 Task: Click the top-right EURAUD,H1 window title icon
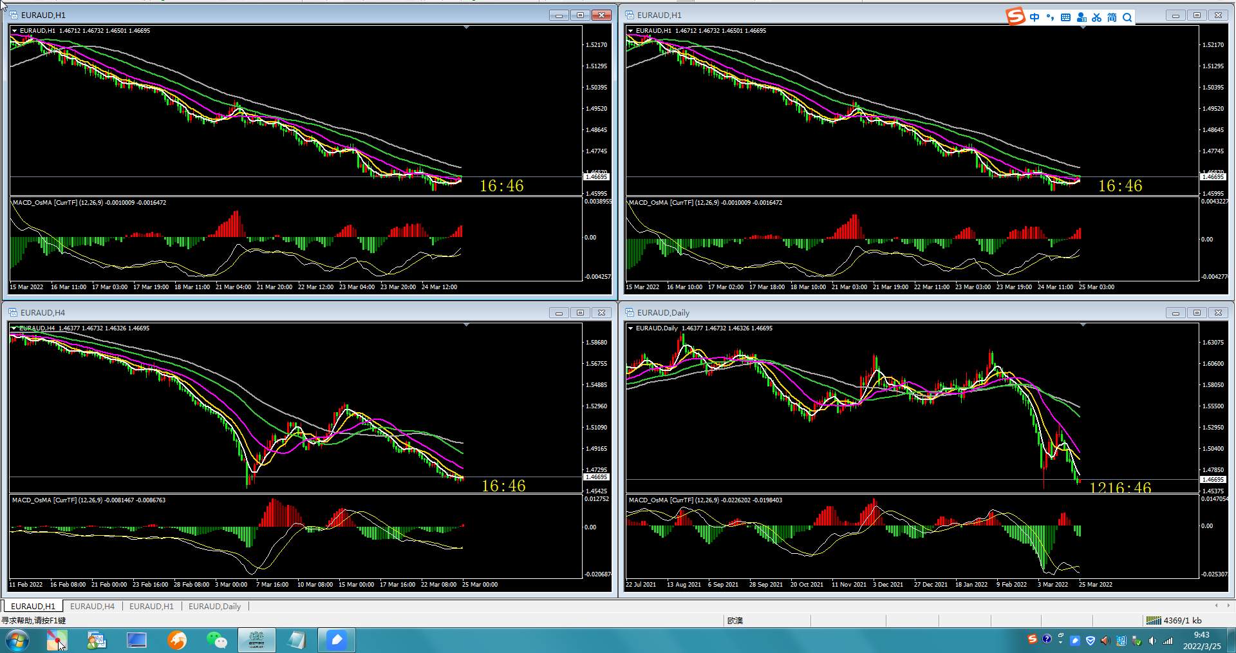pos(630,15)
